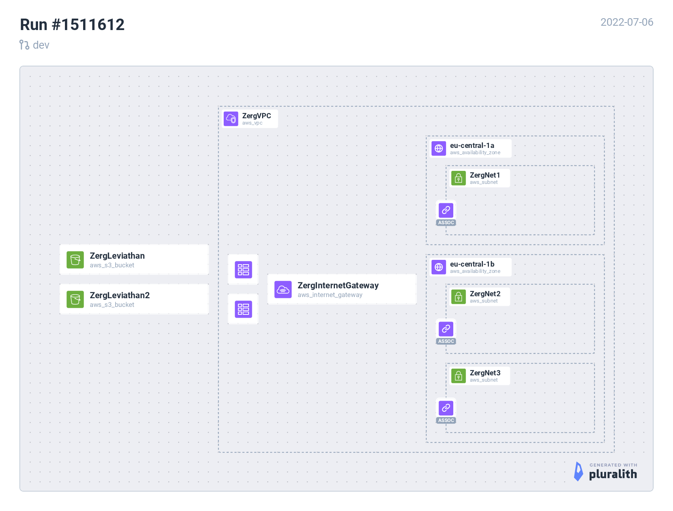This screenshot has height=511, width=673.
Task: Click the ZergNet2 subnet lock icon
Action: 458,297
